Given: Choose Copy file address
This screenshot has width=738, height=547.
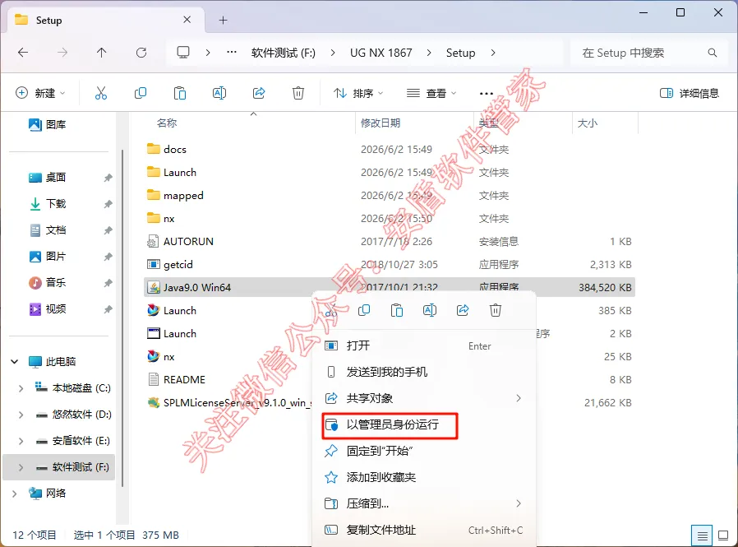Looking at the screenshot, I should coord(423,530).
